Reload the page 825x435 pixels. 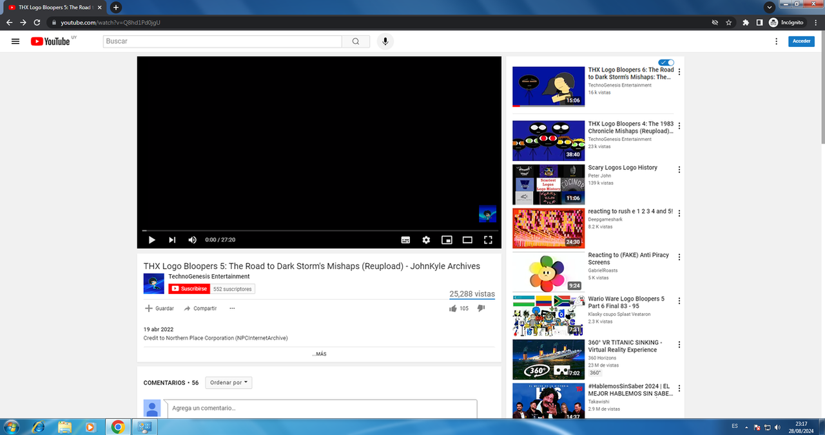pyautogui.click(x=37, y=23)
